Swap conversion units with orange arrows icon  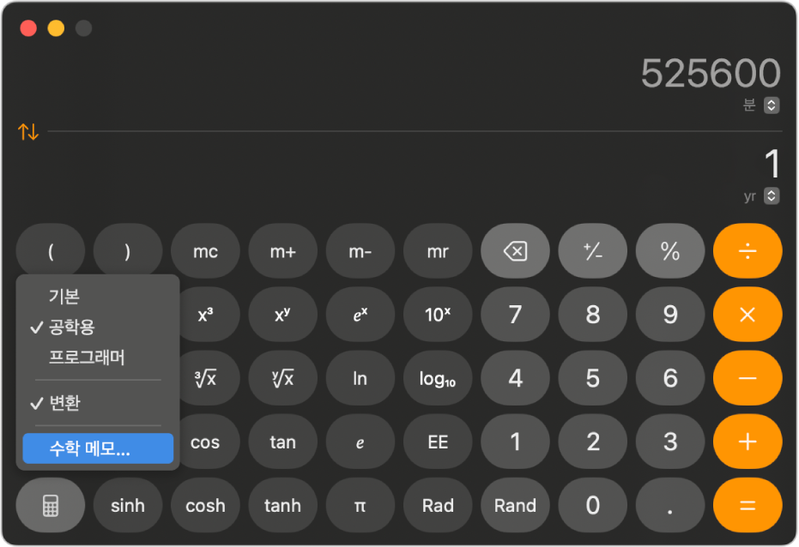[x=28, y=132]
